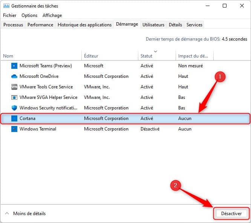Image resolution: width=251 pixels, height=223 pixels.
Task: Sort by the Statut column header
Action: click(x=157, y=56)
